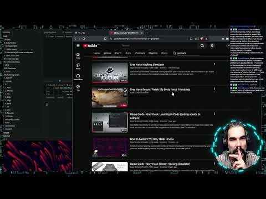Click the Steam Hacking Simulator guide thumbnail
This screenshot has height=199, width=266.
110,166
